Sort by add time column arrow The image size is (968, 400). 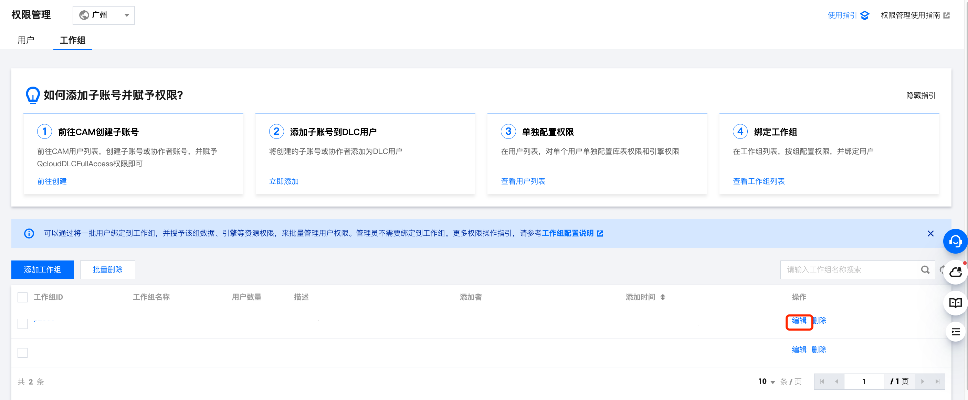pos(663,297)
